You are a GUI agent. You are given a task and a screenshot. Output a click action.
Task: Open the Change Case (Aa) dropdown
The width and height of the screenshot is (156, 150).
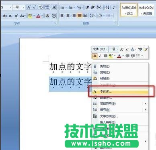23,16
